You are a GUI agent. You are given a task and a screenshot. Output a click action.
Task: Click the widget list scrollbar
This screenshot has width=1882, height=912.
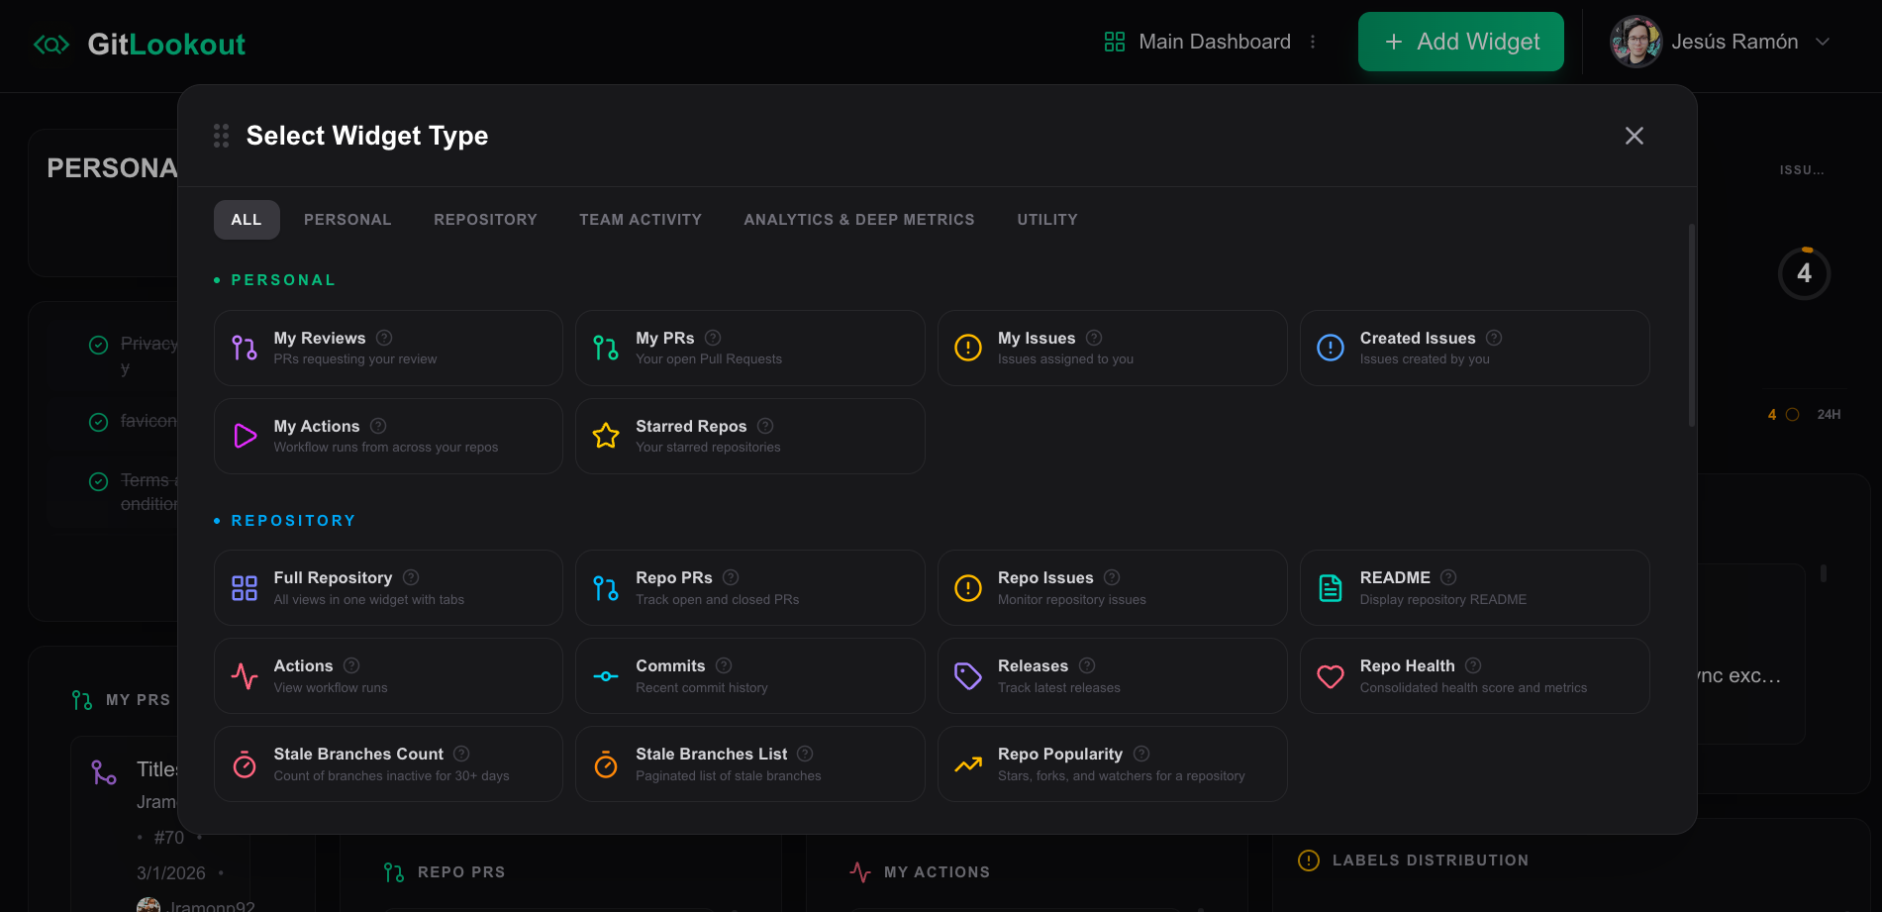pyautogui.click(x=1692, y=325)
